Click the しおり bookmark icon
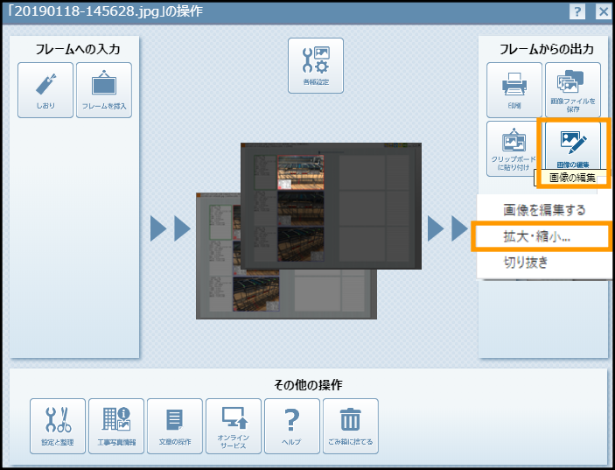Screen dimensions: 615x470 45,90
